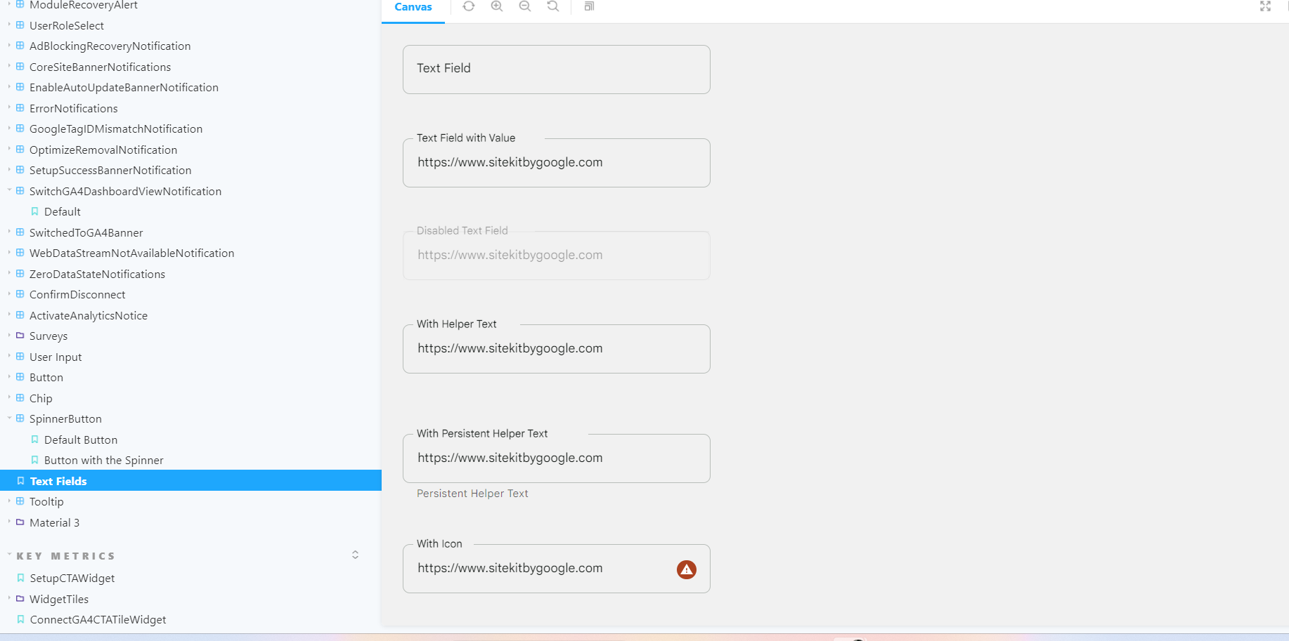Click the component grid icon next to Tooltip
The image size is (1289, 641).
pyautogui.click(x=20, y=501)
